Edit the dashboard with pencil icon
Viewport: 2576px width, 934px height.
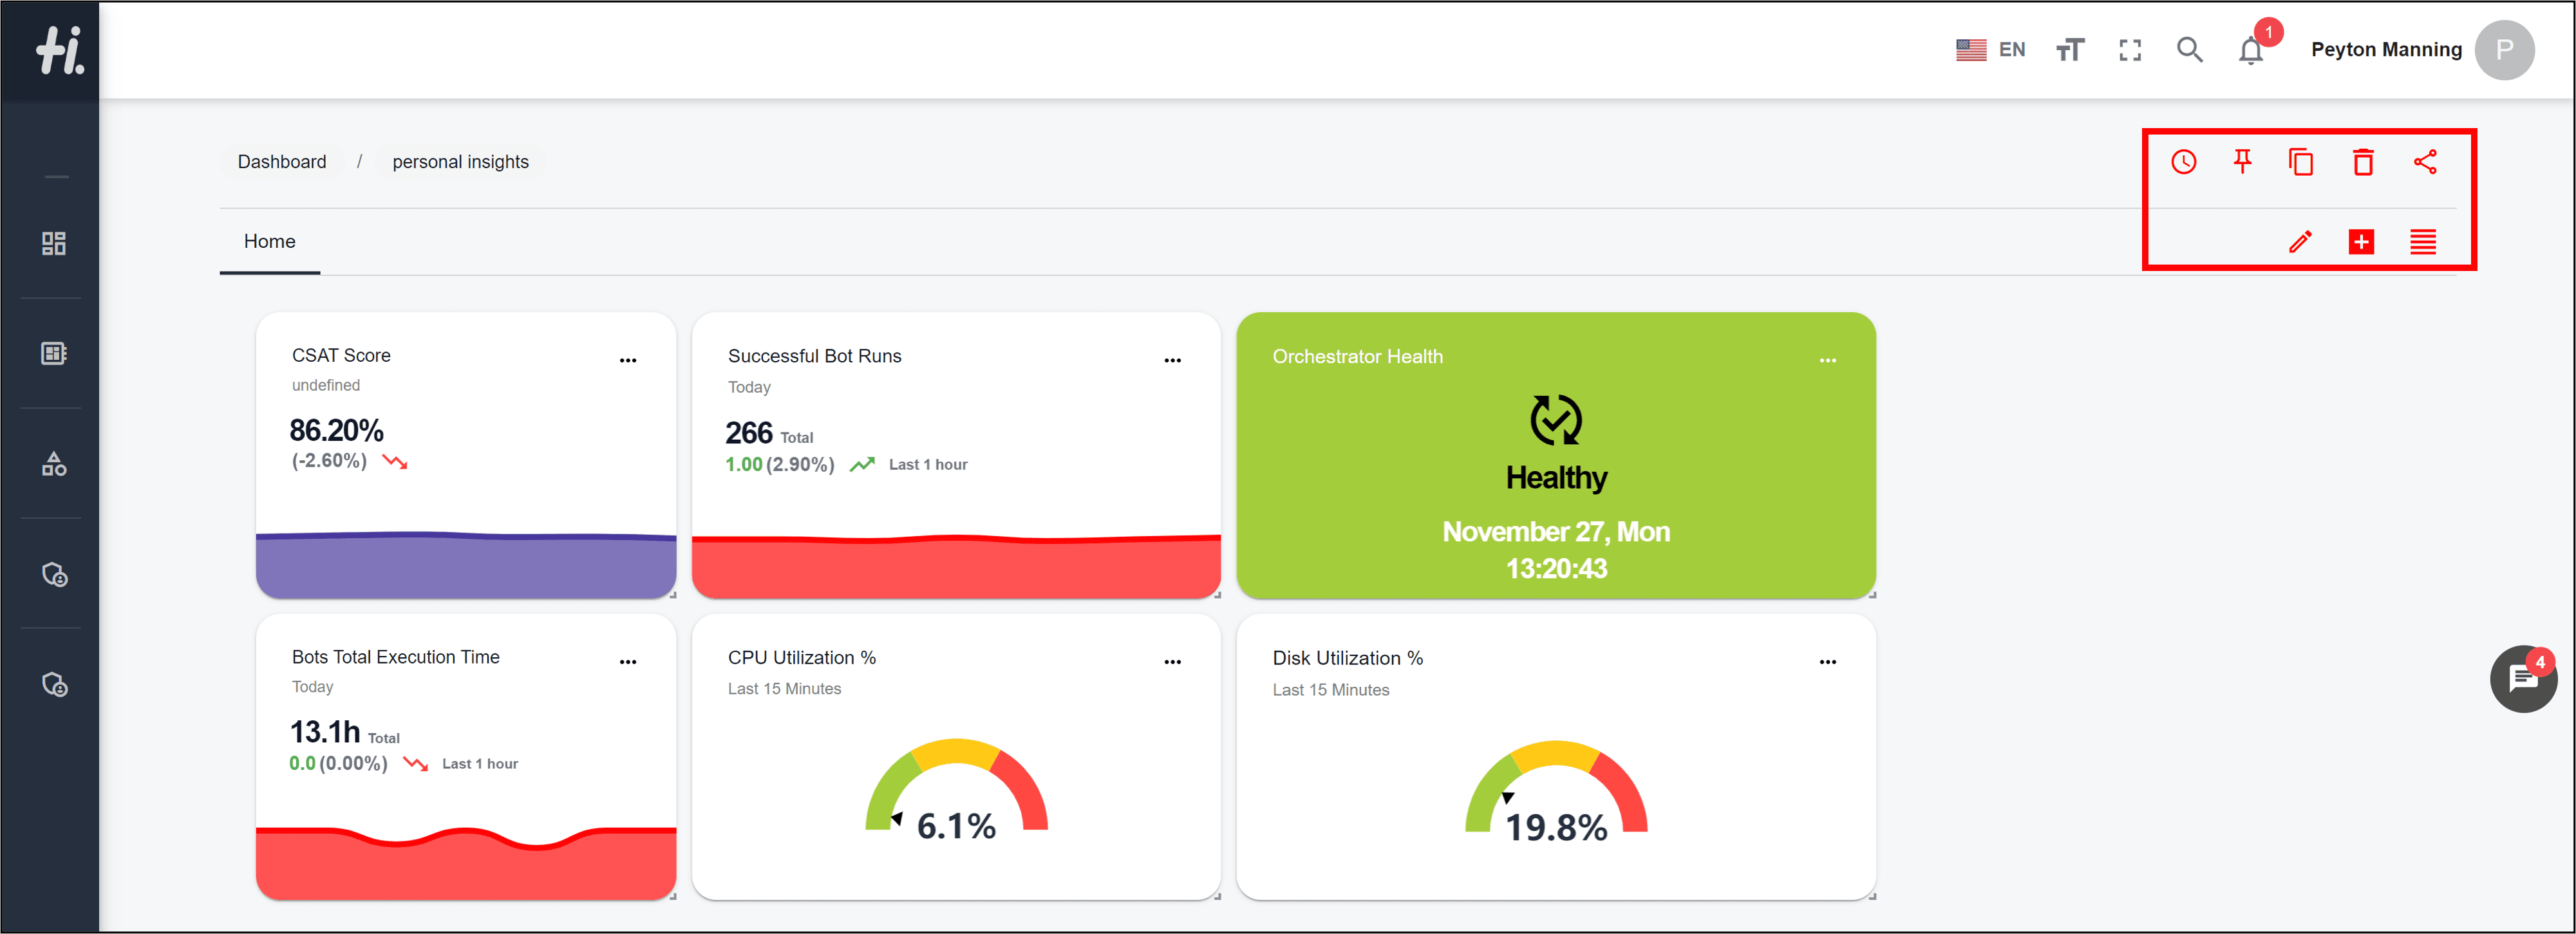tap(2300, 242)
